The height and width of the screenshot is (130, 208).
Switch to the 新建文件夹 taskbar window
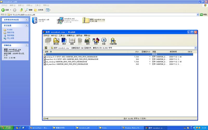tap(63, 128)
